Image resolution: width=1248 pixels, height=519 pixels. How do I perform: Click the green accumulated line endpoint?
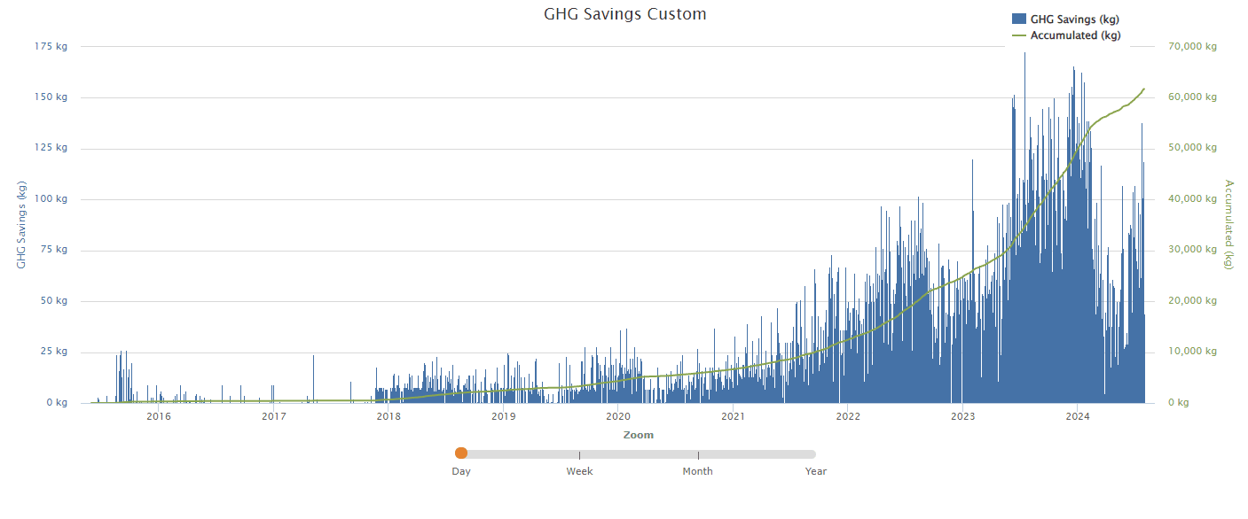pos(1142,89)
